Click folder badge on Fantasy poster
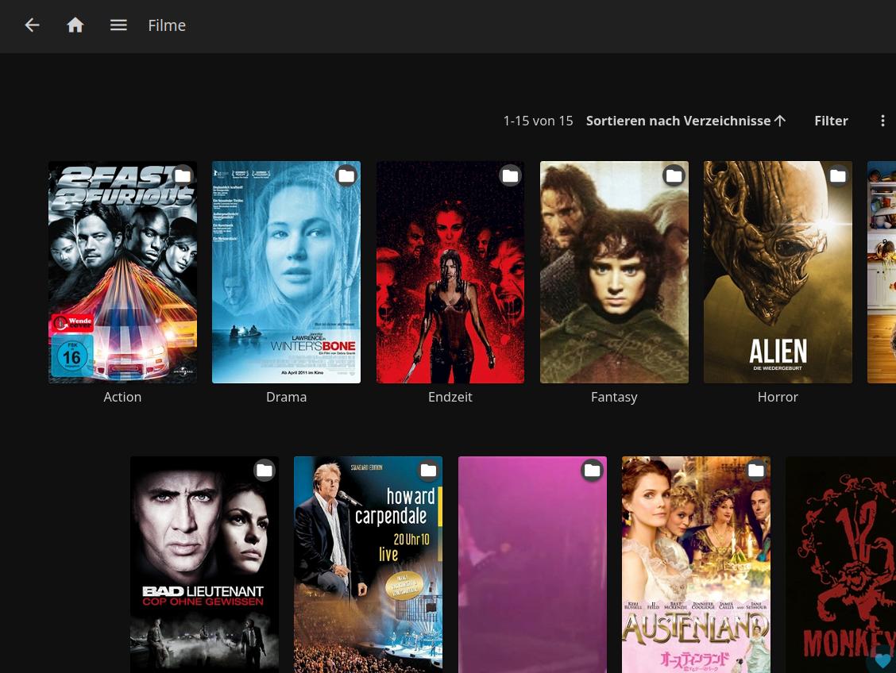The image size is (896, 673). [674, 175]
